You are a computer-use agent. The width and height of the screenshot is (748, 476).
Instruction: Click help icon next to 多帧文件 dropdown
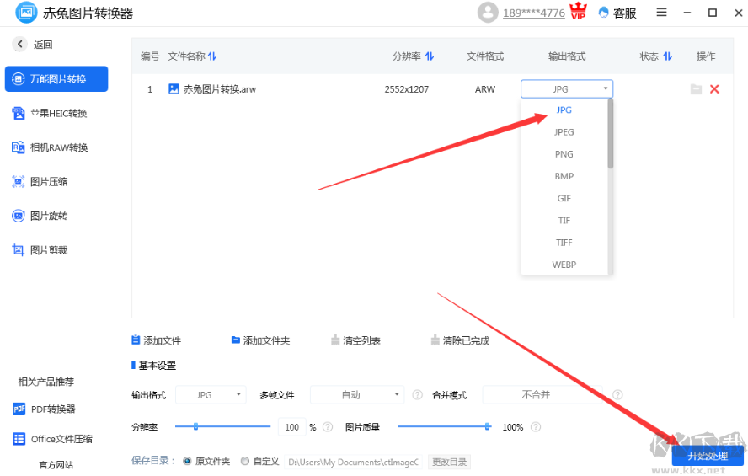418,395
